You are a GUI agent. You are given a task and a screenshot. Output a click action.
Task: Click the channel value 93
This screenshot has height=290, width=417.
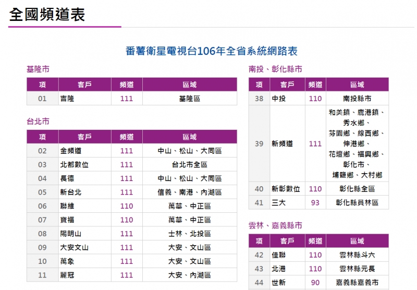[x=315, y=203]
